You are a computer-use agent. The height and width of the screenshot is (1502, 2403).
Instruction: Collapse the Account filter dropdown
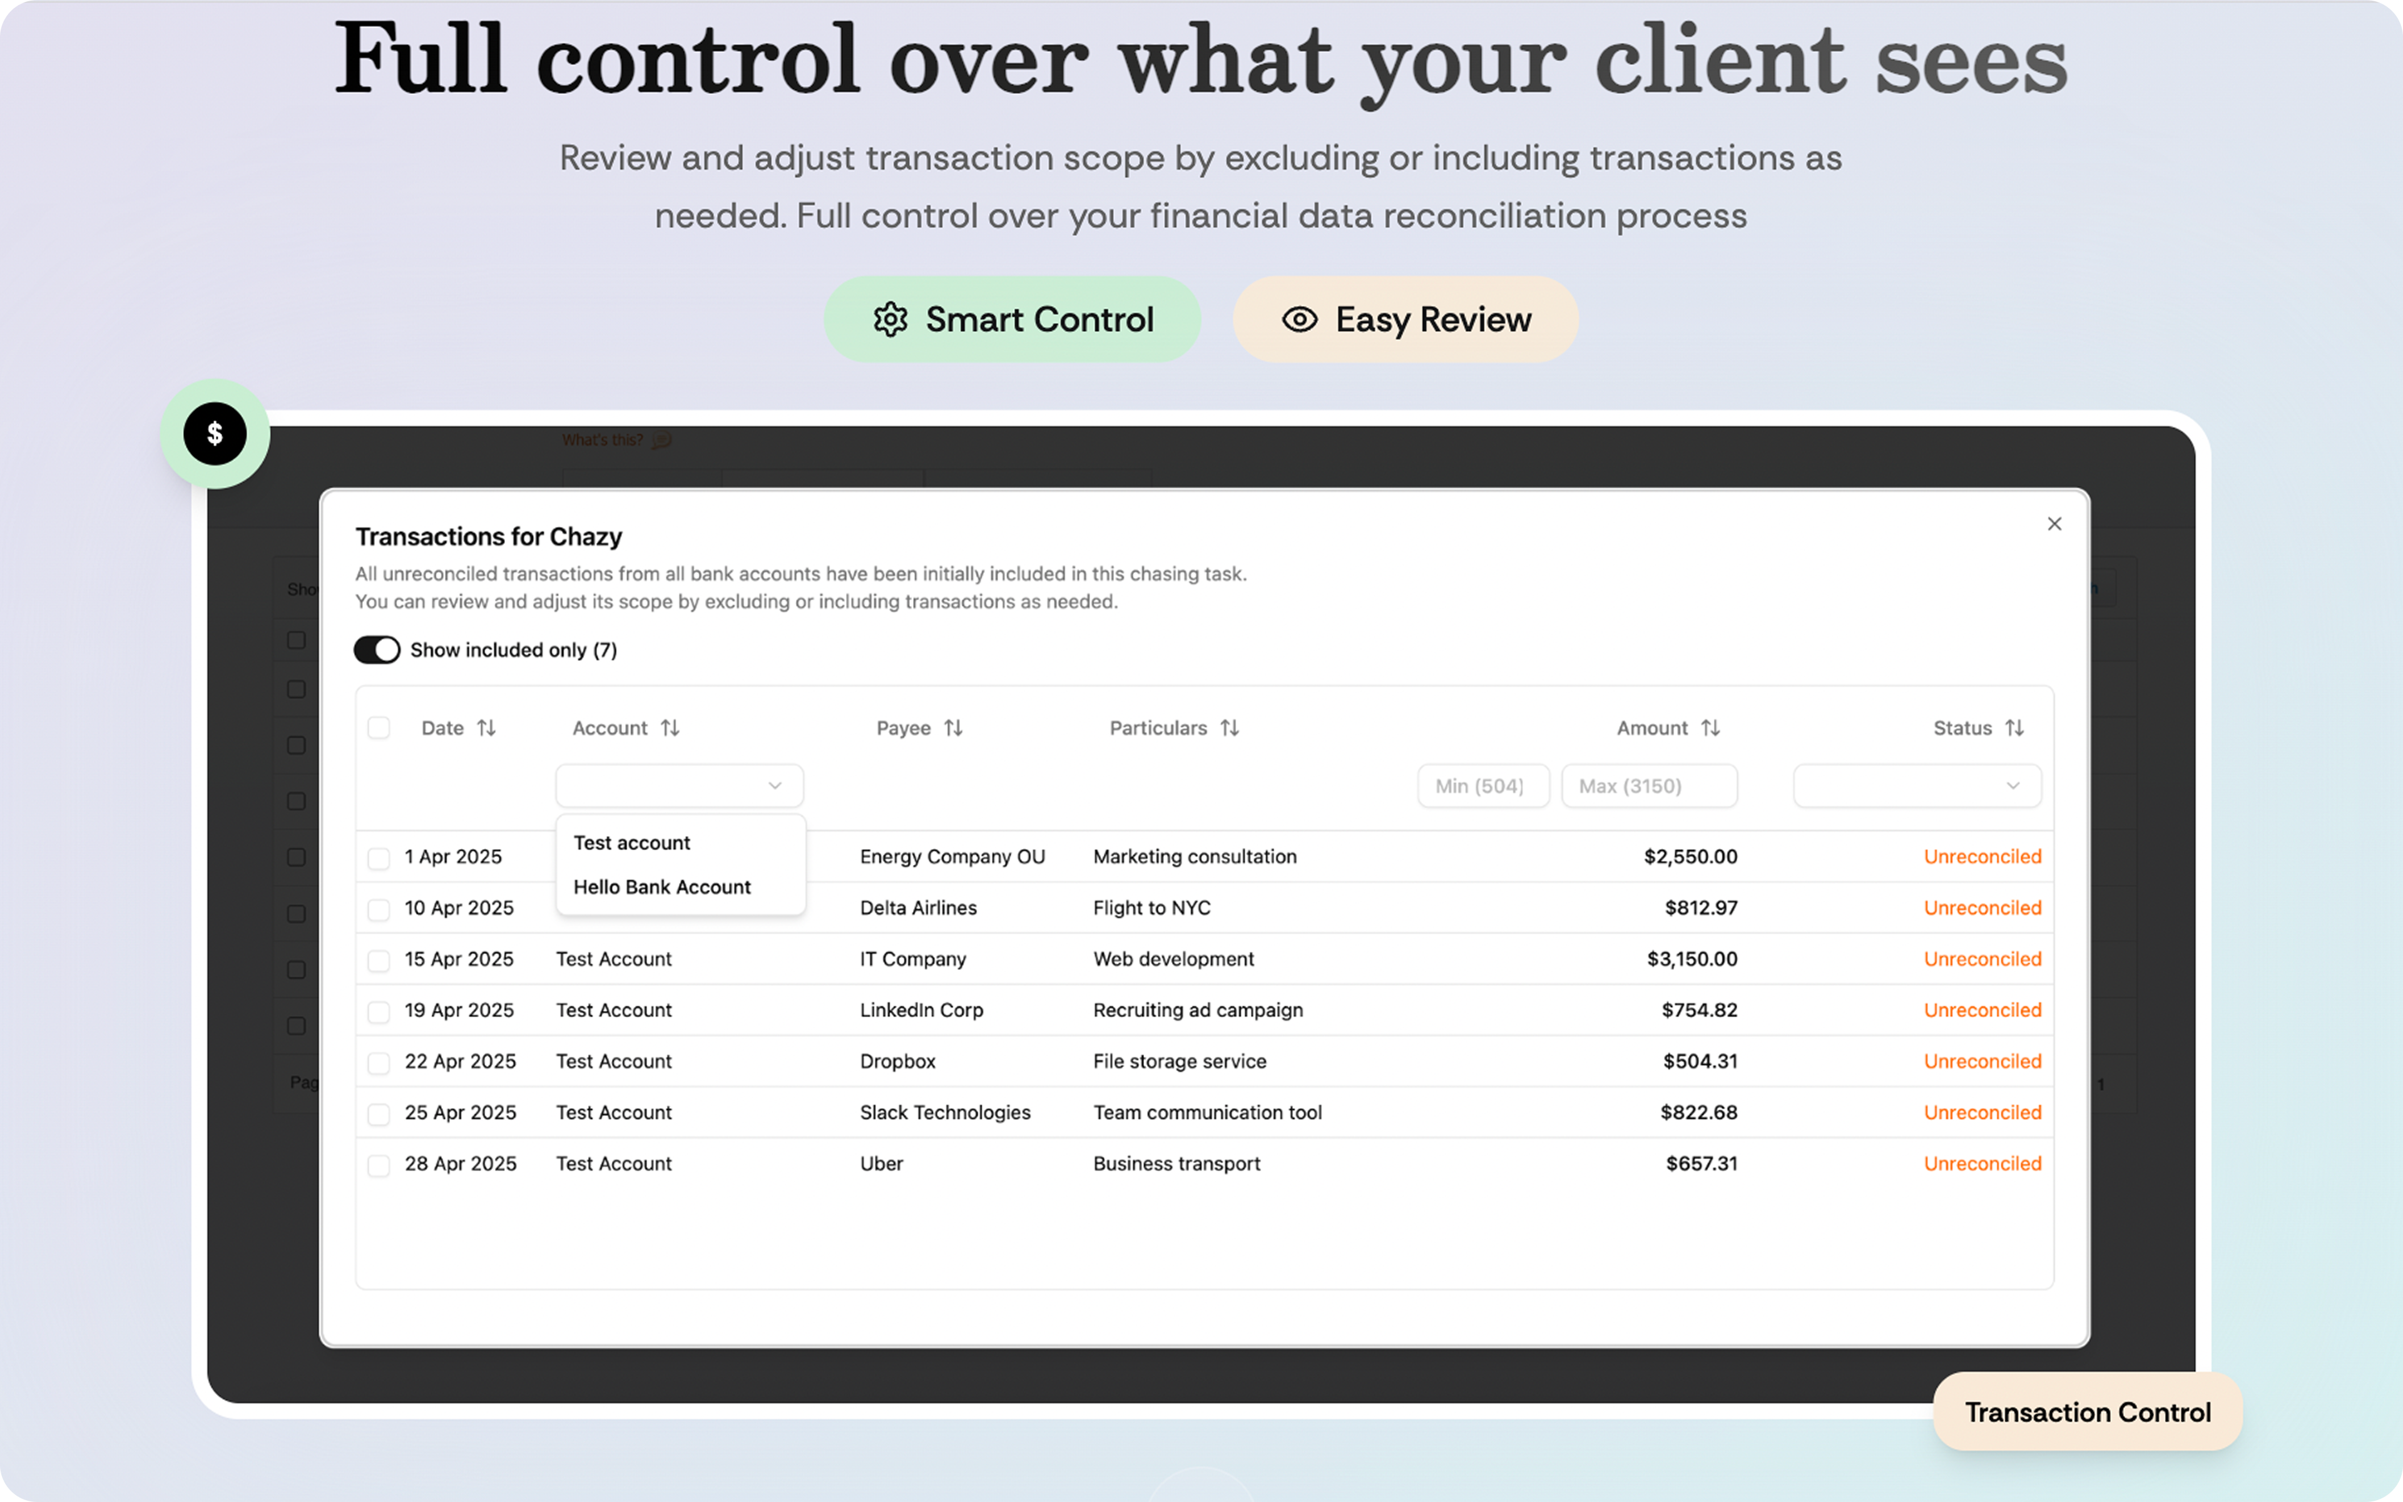coord(775,786)
